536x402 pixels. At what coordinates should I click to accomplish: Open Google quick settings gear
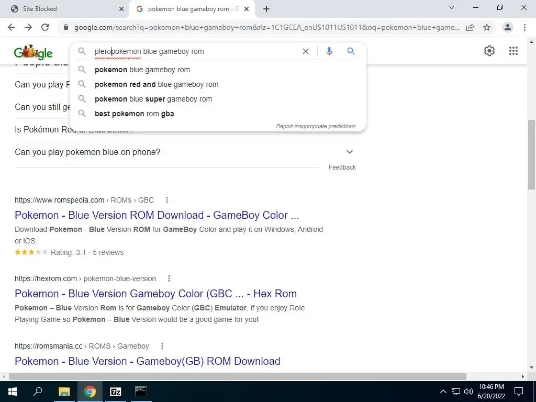point(489,51)
